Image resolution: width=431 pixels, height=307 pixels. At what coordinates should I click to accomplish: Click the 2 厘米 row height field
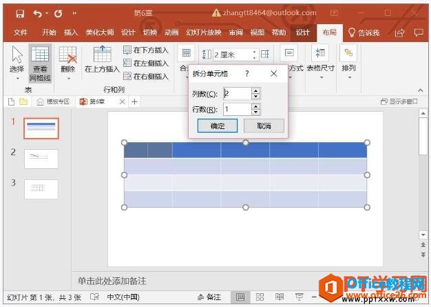(233, 55)
